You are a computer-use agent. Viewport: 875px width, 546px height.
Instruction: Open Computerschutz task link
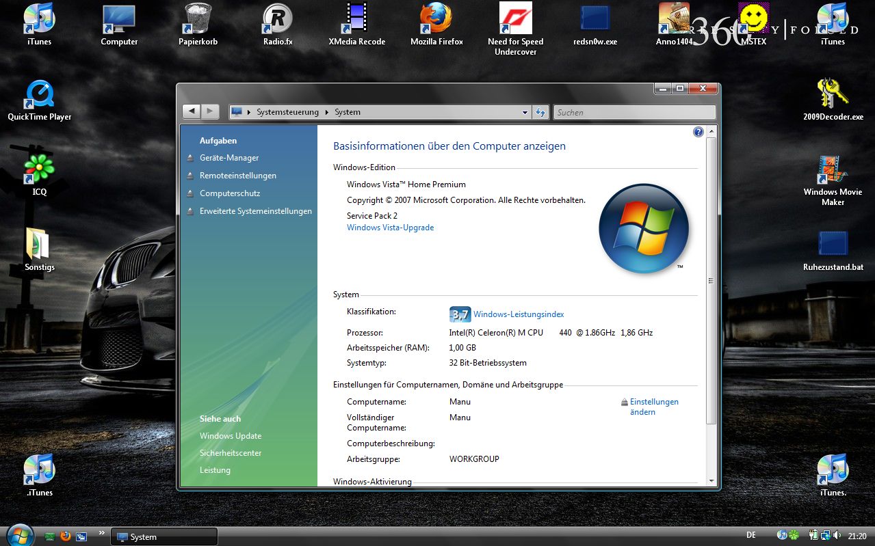pyautogui.click(x=230, y=193)
